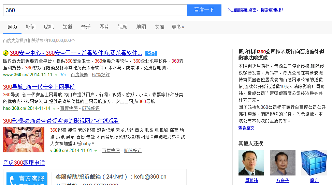The height and width of the screenshot is (185, 332).
Task: Click the 方舟子 portrait thumbnail
Action: pos(283,163)
